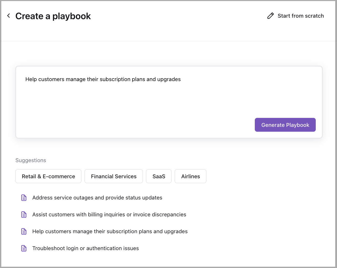Select the Retail & E-commerce suggestion chip

[x=48, y=176]
